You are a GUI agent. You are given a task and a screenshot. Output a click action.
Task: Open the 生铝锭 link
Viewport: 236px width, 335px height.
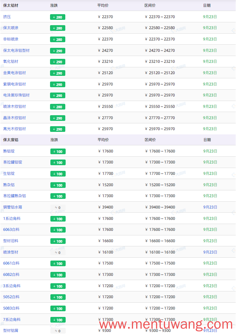[9, 173]
